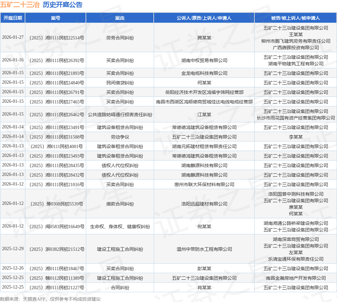Click case number 湘0111民初21227号

pos(57,288)
